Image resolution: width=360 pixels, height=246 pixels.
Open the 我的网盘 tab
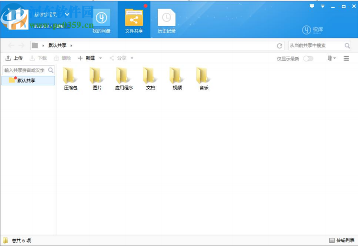click(x=101, y=21)
